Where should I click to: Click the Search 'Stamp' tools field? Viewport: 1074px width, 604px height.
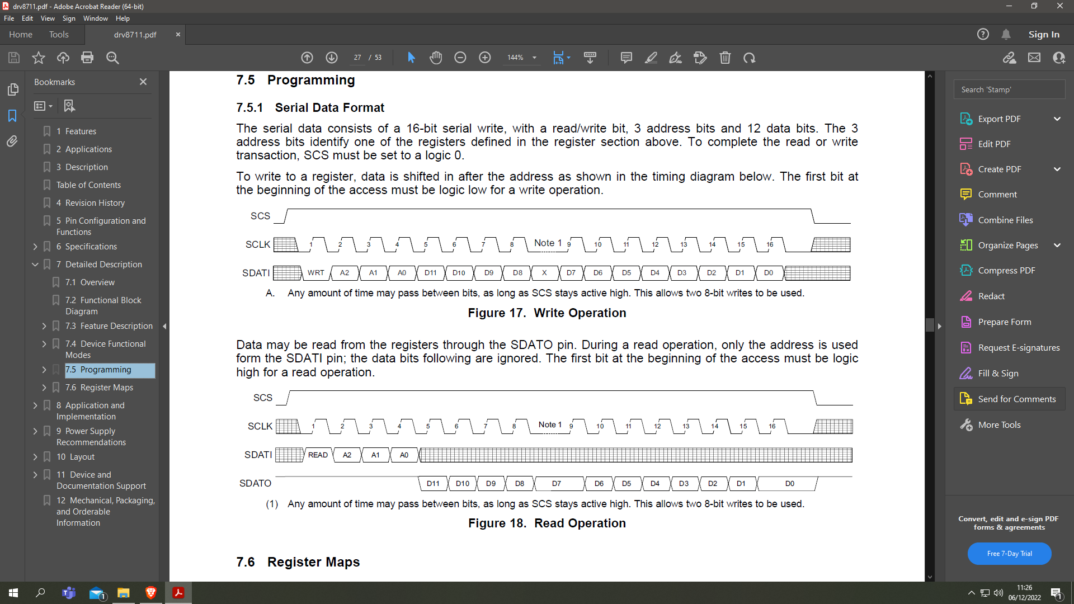click(x=1009, y=89)
